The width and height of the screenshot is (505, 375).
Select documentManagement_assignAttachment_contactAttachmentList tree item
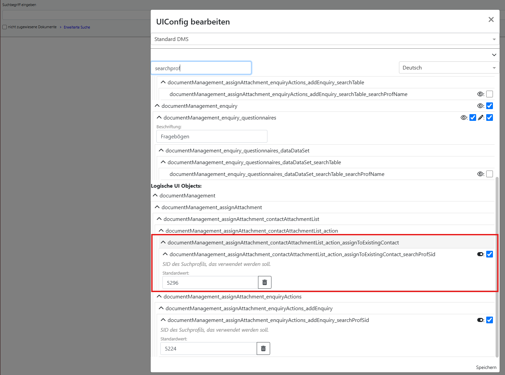pyautogui.click(x=241, y=219)
